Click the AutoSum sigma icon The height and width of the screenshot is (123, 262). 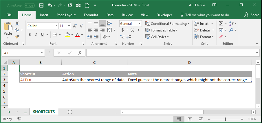pyautogui.click(x=221, y=23)
